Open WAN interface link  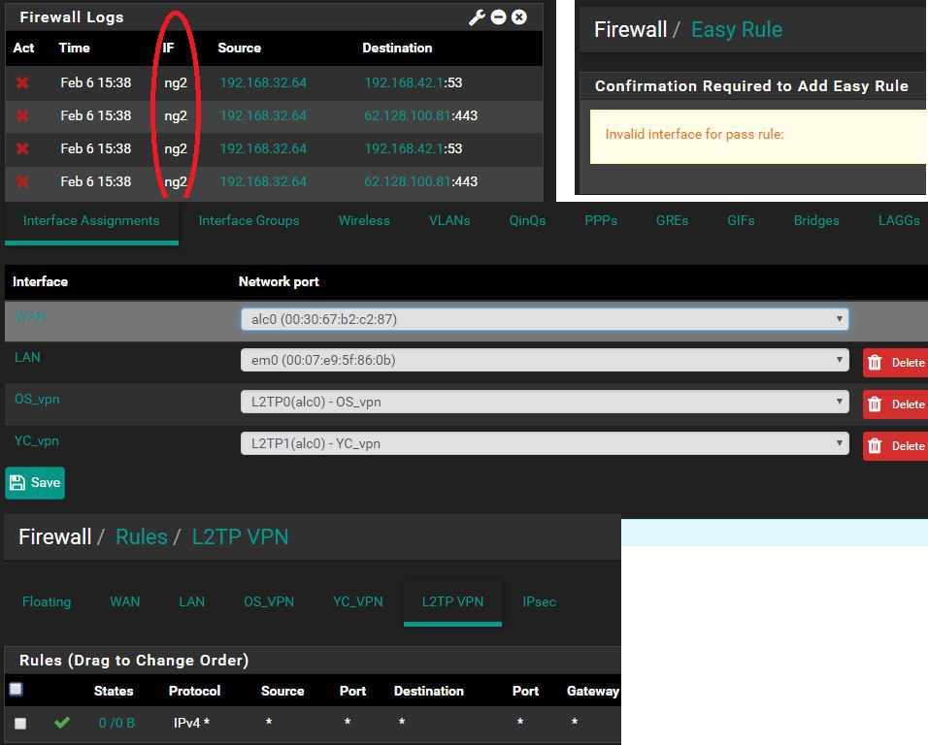click(x=29, y=316)
